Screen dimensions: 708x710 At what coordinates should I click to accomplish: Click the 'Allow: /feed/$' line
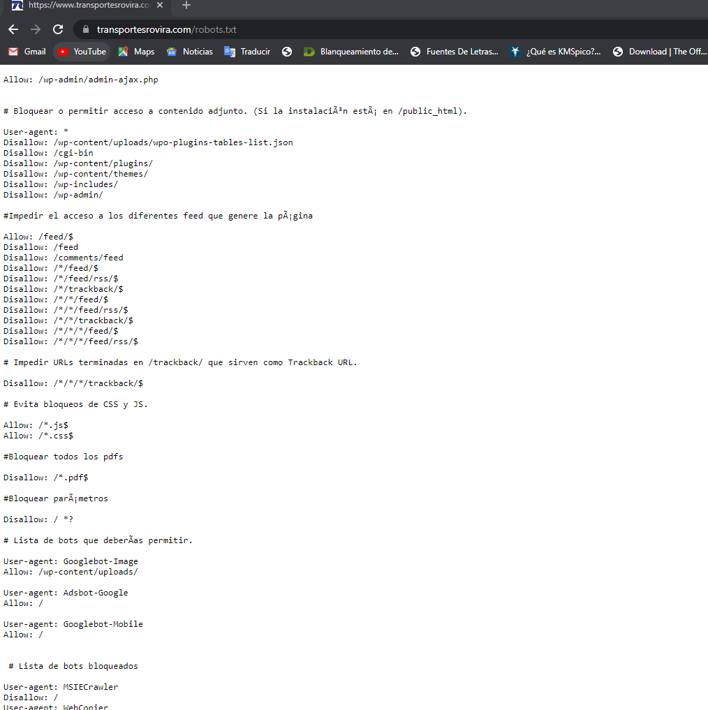[38, 237]
